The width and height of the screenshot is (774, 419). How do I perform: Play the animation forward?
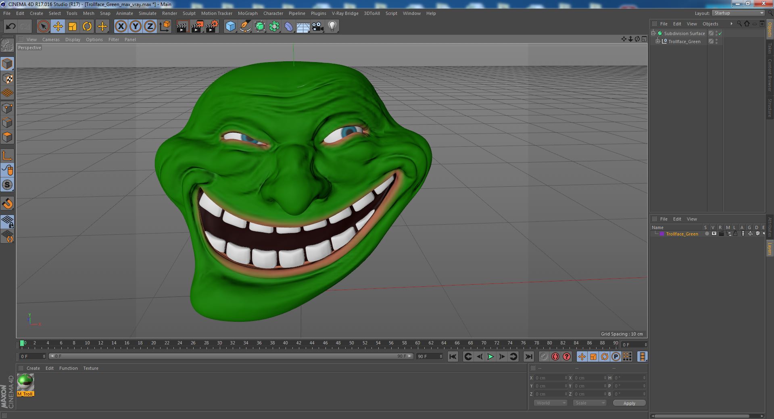[490, 356]
